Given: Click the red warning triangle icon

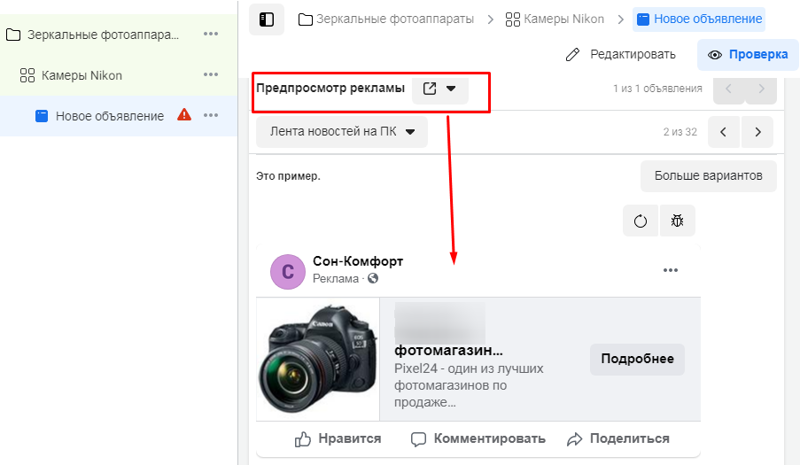Looking at the screenshot, I should point(184,115).
